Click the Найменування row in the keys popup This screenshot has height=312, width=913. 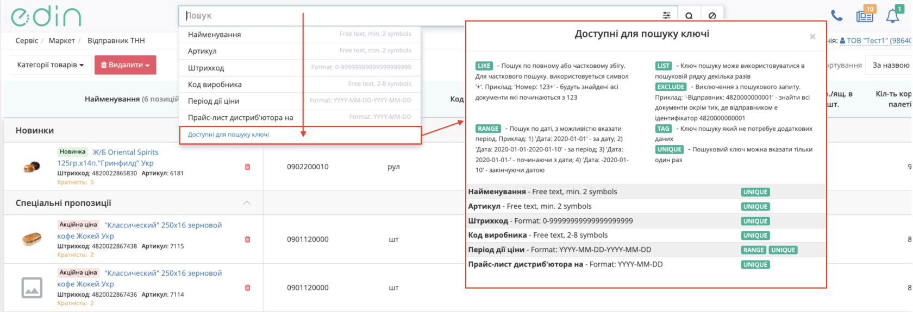647,192
